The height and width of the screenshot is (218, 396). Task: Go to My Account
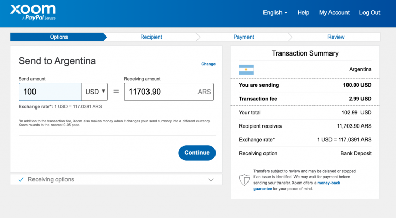[334, 12]
